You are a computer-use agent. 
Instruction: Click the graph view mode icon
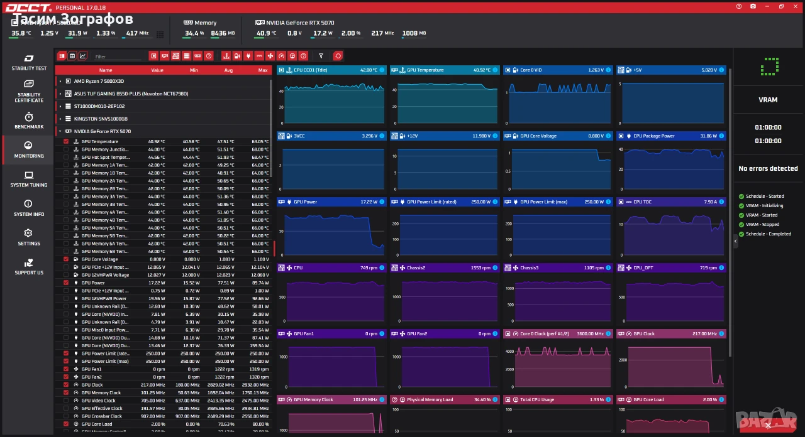click(x=82, y=56)
